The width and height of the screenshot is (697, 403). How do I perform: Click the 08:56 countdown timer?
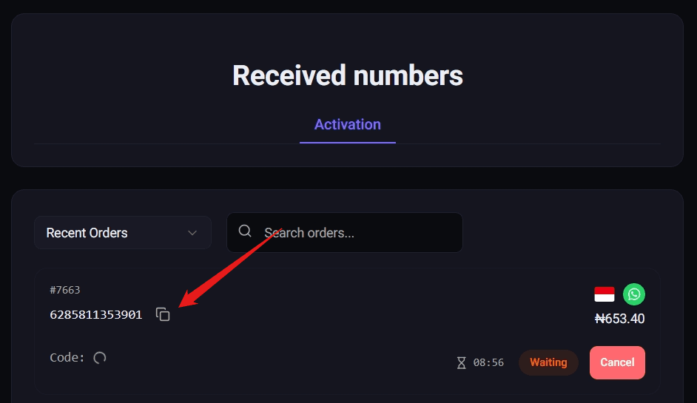tap(488, 363)
